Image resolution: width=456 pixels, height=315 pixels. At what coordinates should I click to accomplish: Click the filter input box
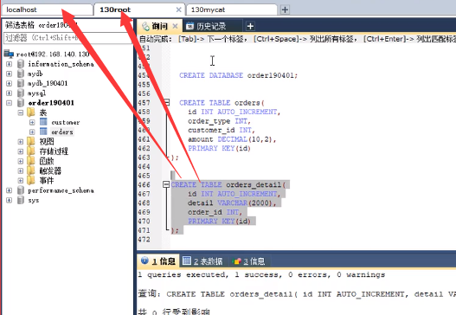click(67, 38)
